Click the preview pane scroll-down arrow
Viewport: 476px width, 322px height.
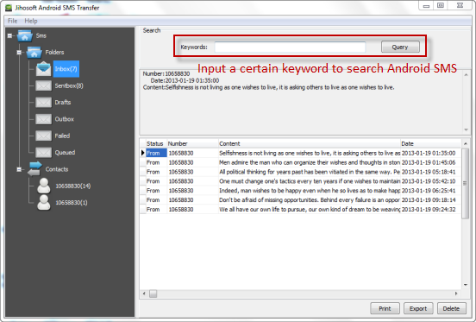466,129
